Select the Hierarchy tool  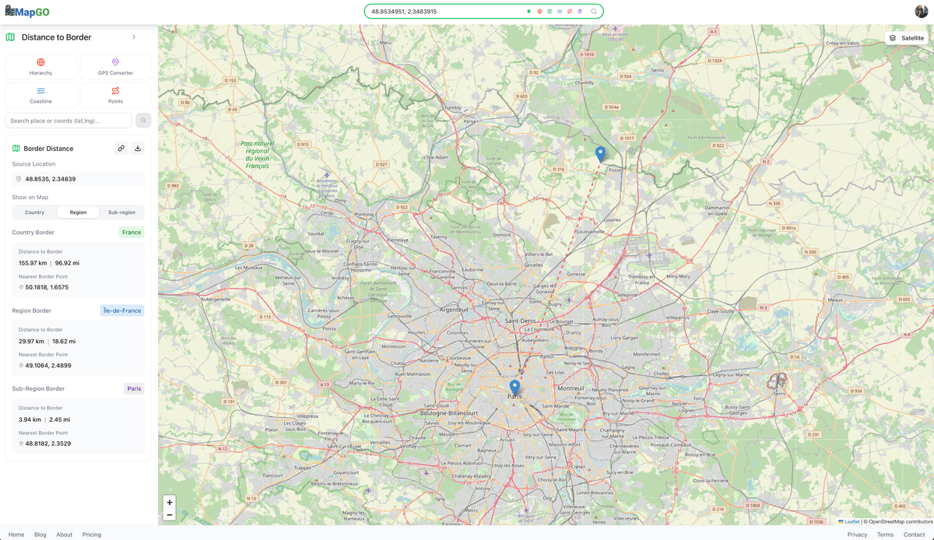click(40, 66)
